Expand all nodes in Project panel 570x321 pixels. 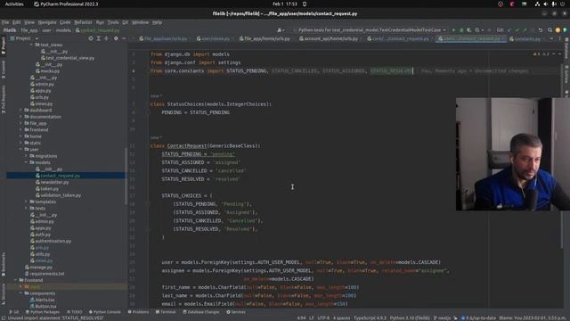(99, 38)
